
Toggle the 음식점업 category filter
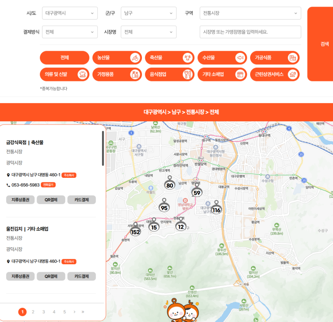pyautogui.click(x=169, y=74)
